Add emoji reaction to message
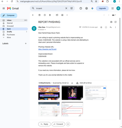Screen dimensions: 122x128 click(106, 27)
